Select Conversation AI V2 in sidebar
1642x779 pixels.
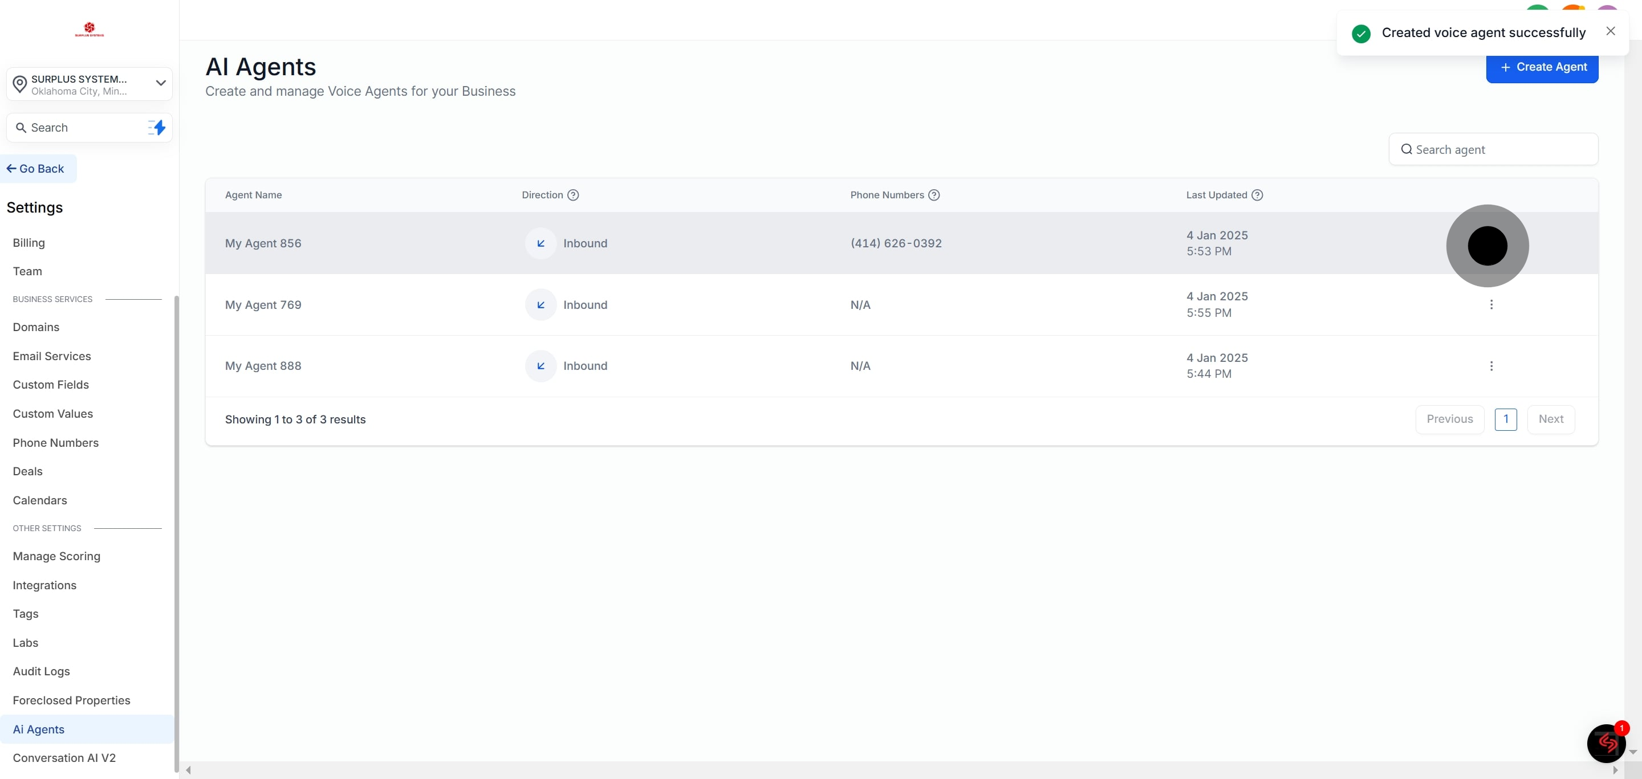click(64, 758)
